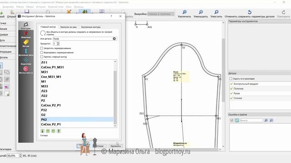
Task: Click the Повторить redo icon
Action: (283, 12)
